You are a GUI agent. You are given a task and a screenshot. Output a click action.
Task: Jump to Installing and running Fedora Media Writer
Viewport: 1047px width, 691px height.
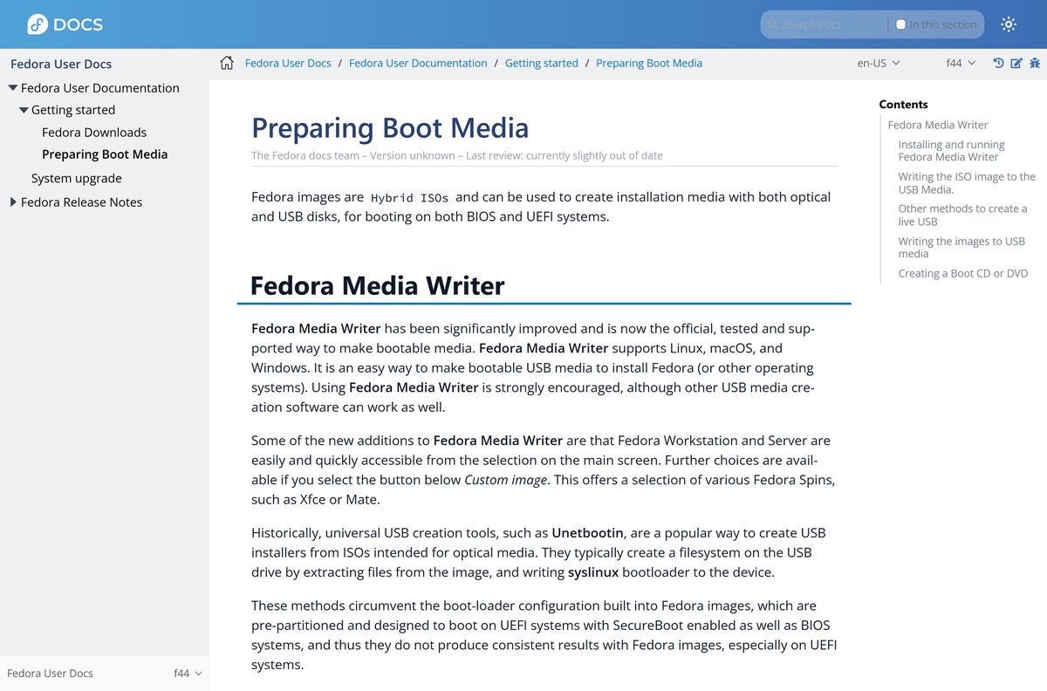tap(951, 151)
